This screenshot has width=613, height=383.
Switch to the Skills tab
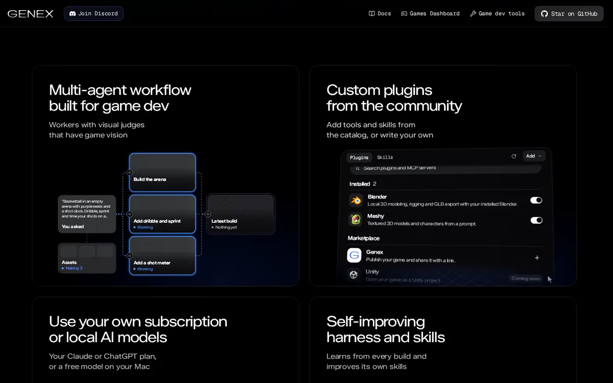[x=385, y=157]
